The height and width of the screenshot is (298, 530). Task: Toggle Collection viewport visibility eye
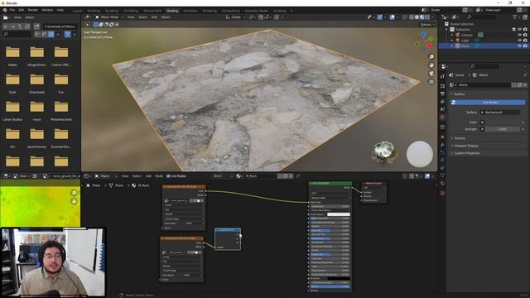[519, 30]
